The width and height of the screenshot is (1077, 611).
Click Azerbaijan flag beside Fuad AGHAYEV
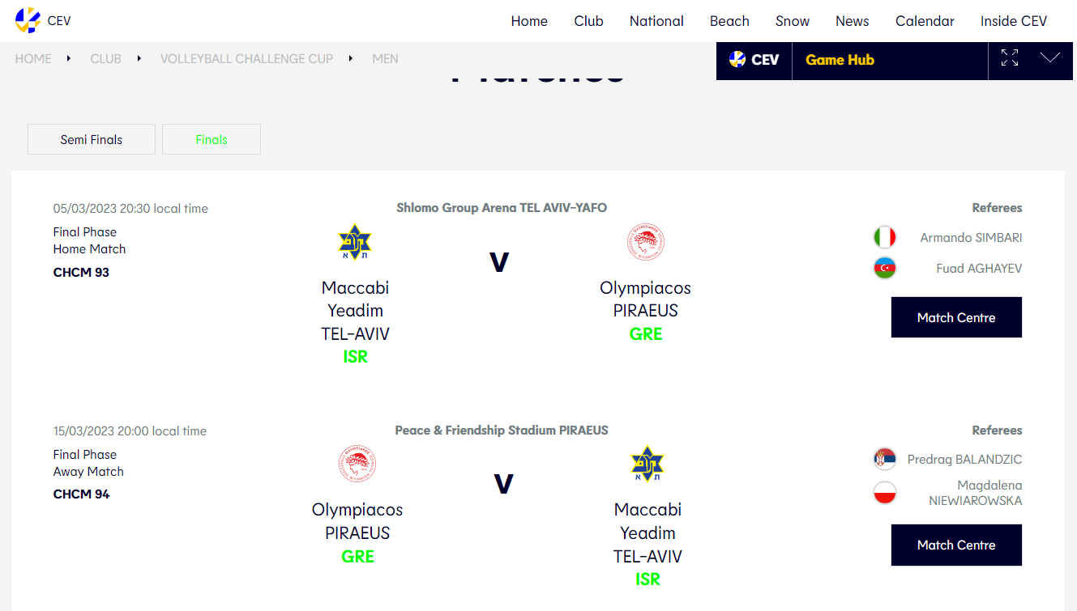[x=885, y=268]
